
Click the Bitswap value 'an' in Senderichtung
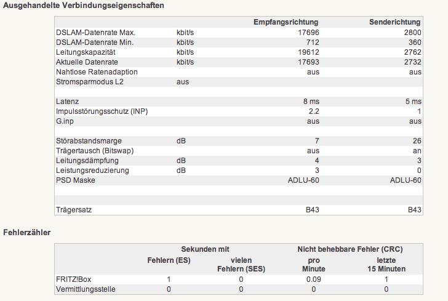tap(417, 151)
